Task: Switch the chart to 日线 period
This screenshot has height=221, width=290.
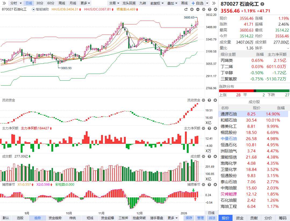Action: click(28, 3)
